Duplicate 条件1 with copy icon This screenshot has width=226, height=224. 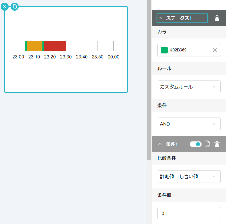pos(207,144)
